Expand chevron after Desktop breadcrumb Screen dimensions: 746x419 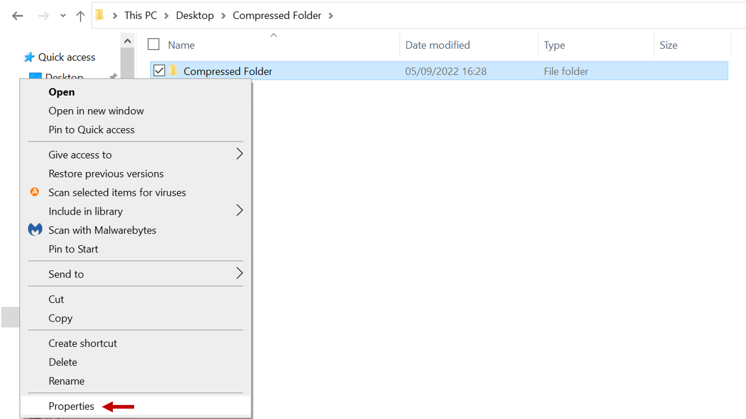pyautogui.click(x=223, y=15)
